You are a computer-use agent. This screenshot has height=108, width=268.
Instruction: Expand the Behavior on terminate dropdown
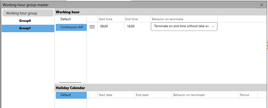pyautogui.click(x=213, y=27)
